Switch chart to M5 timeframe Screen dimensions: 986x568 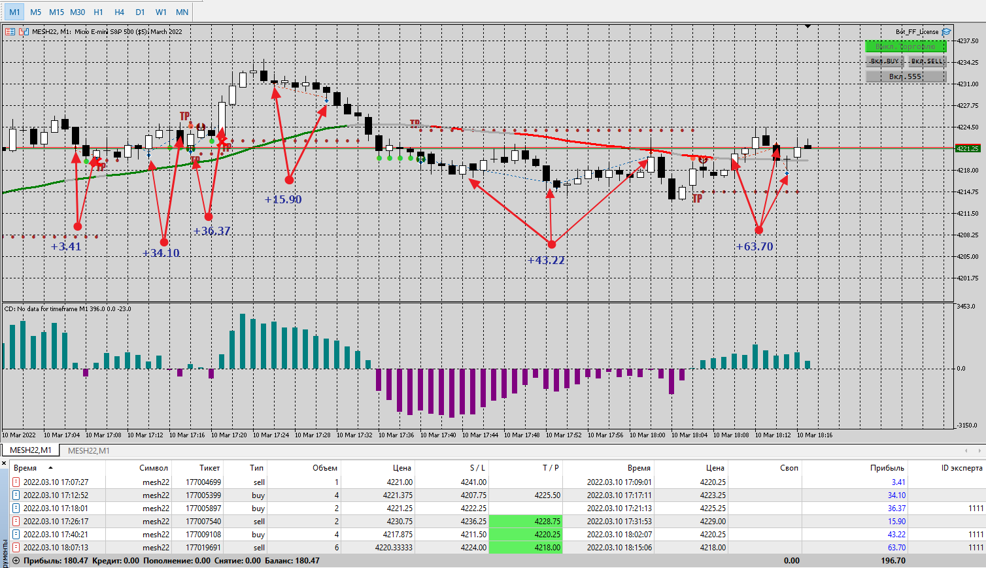tap(35, 12)
